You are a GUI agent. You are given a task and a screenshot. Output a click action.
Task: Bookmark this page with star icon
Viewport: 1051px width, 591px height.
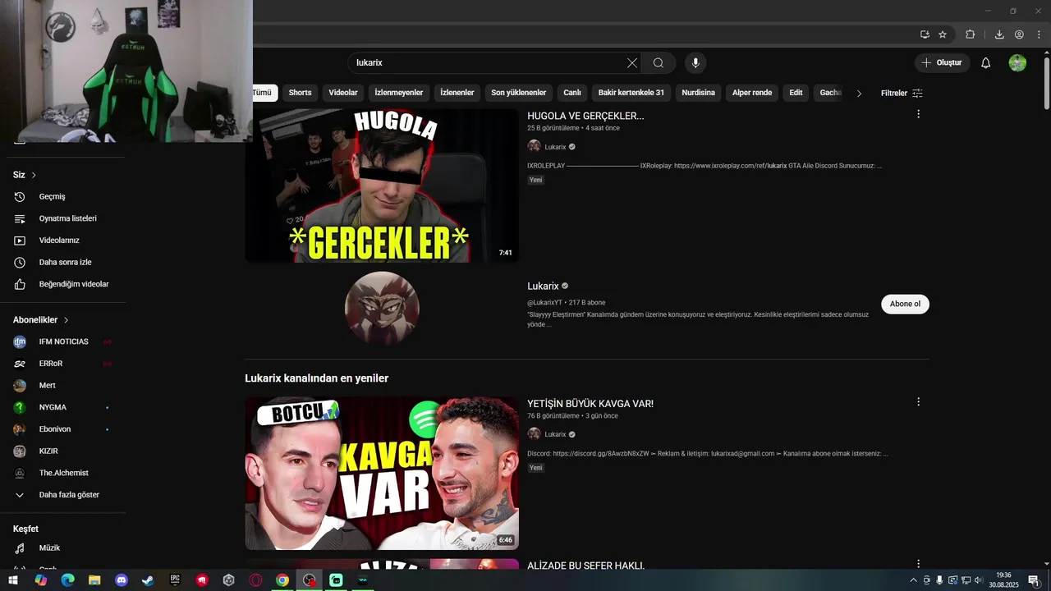(943, 34)
